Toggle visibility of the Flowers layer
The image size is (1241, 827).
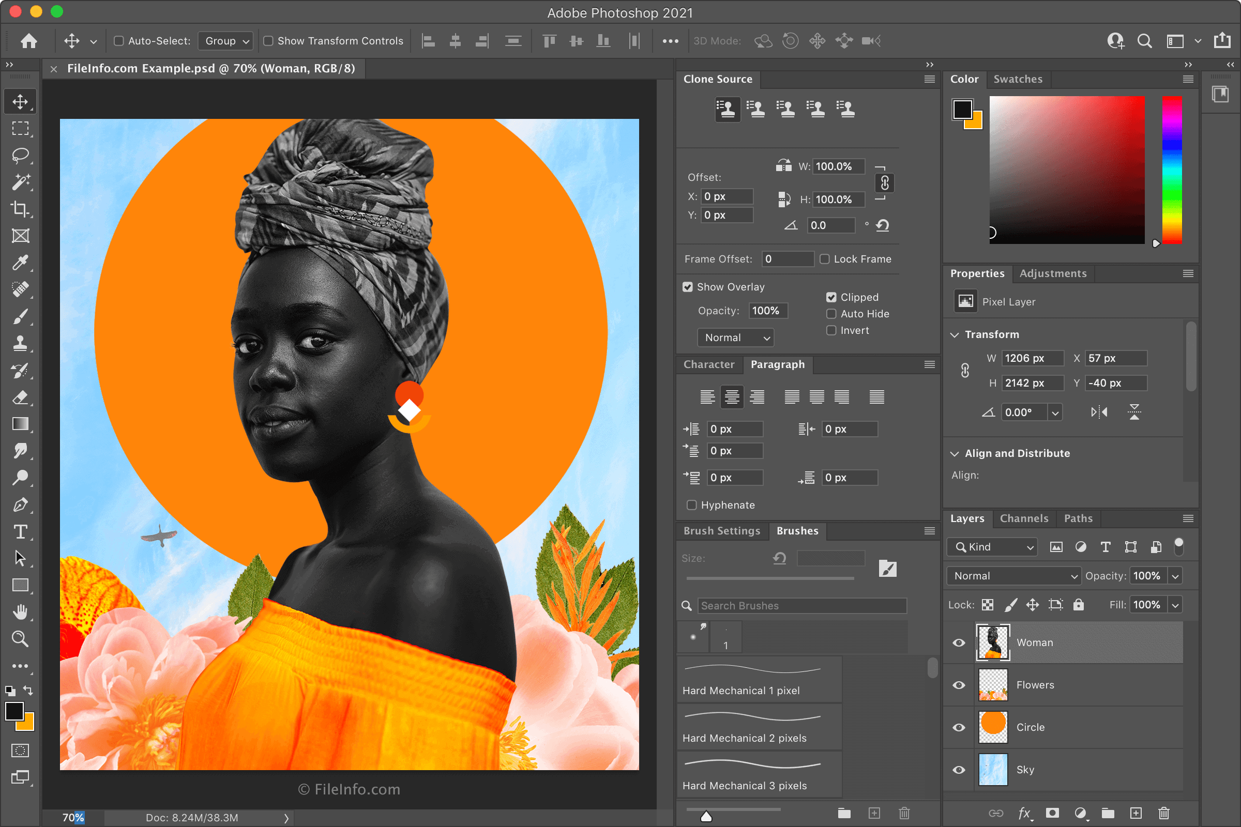pyautogui.click(x=959, y=683)
